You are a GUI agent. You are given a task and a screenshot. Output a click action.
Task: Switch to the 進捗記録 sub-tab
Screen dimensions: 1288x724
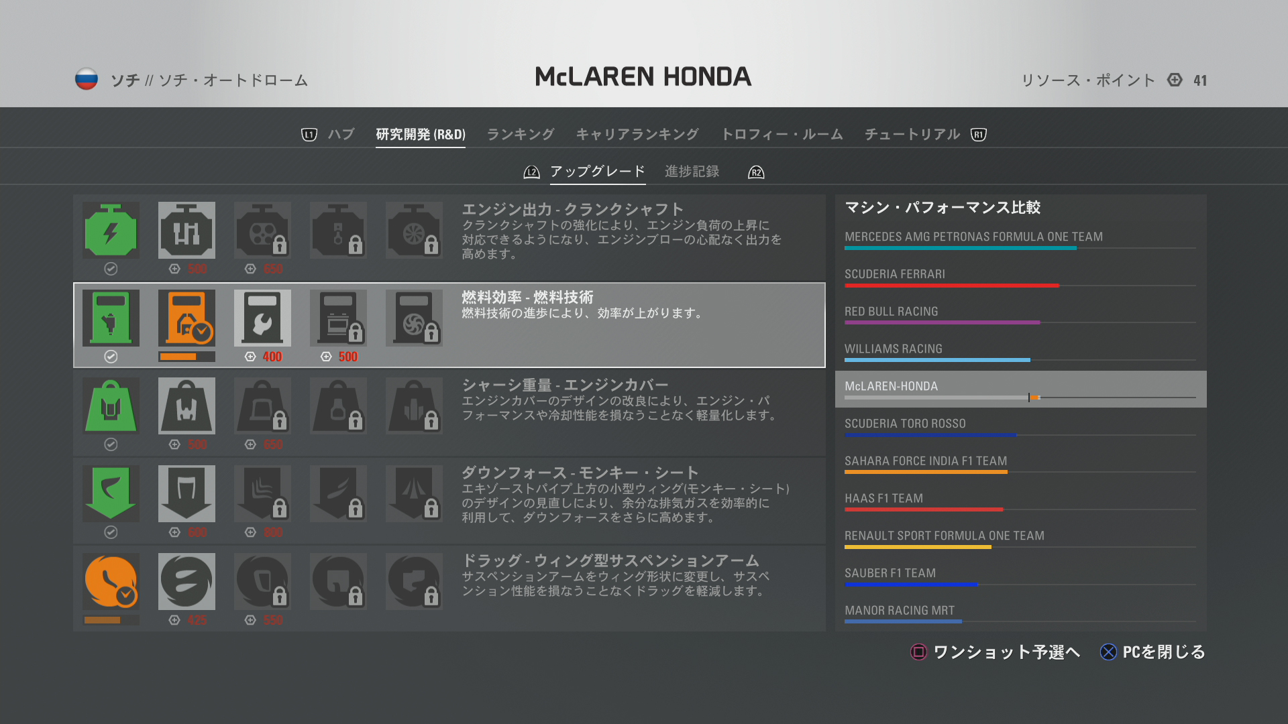point(692,172)
